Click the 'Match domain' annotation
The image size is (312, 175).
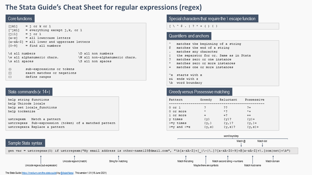pos(272,161)
